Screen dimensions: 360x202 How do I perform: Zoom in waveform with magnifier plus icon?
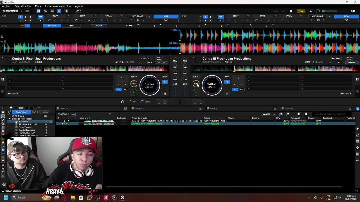[2, 37]
